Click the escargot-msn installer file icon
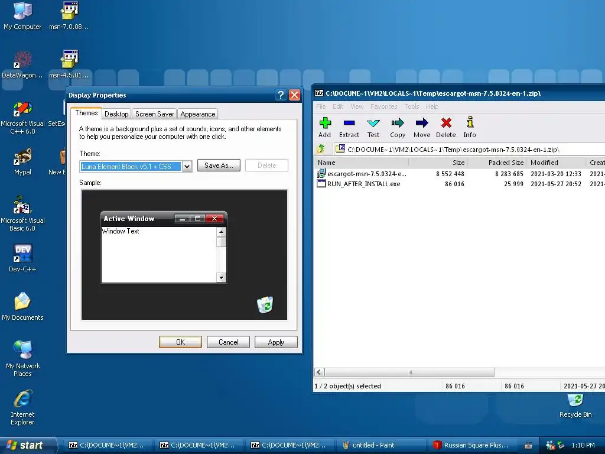 (321, 174)
